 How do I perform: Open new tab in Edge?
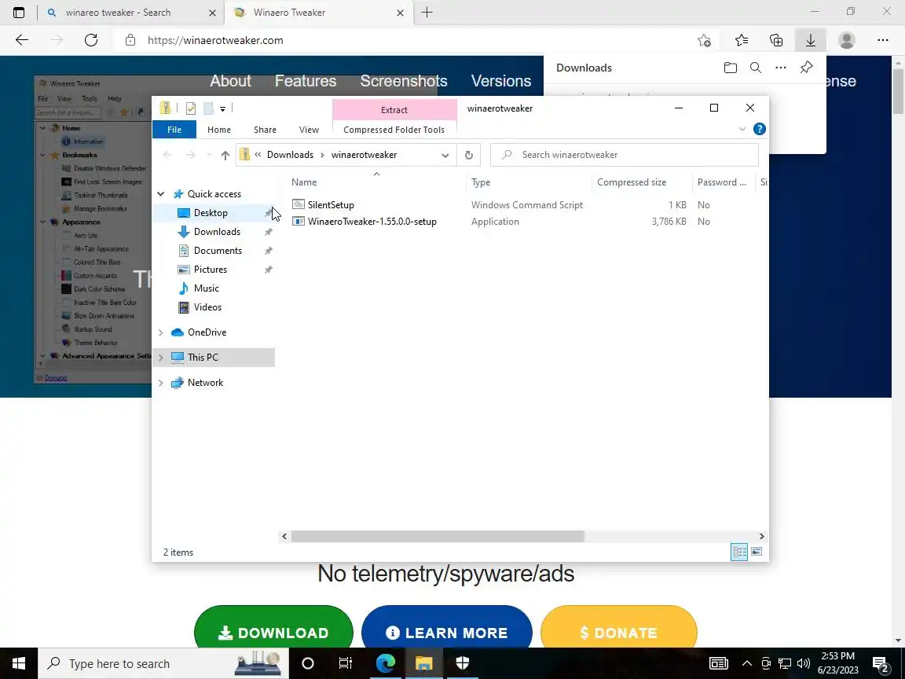(427, 12)
